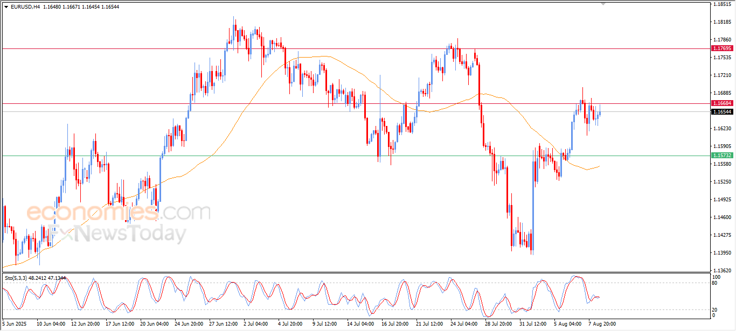Click the 1.15905 price axis value
The width and height of the screenshot is (736, 331).
pos(721,146)
